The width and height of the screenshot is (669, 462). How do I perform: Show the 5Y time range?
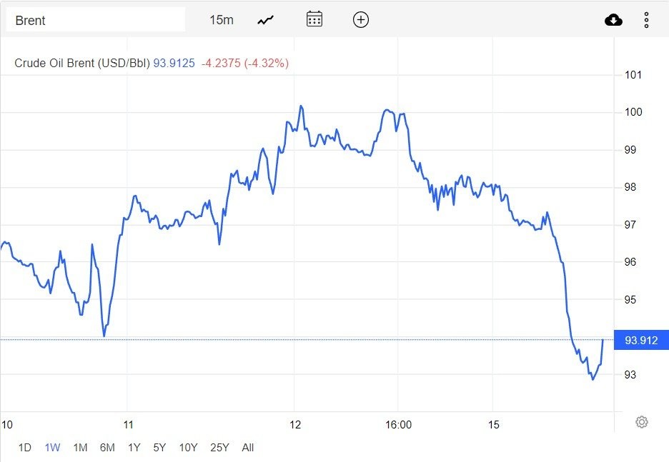tap(159, 448)
